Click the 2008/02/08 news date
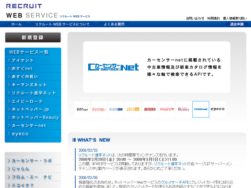This screenshot has height=188, width=251. coord(88,178)
